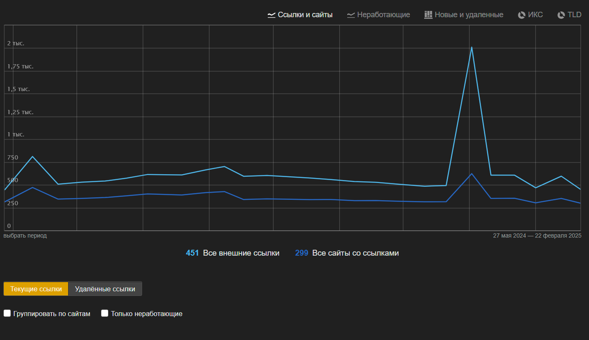Click the 750 axis label
The width and height of the screenshot is (589, 340).
pyautogui.click(x=13, y=157)
